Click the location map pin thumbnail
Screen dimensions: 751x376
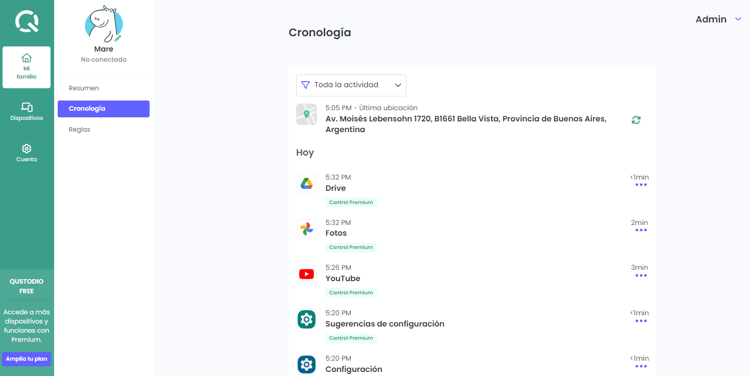click(306, 114)
